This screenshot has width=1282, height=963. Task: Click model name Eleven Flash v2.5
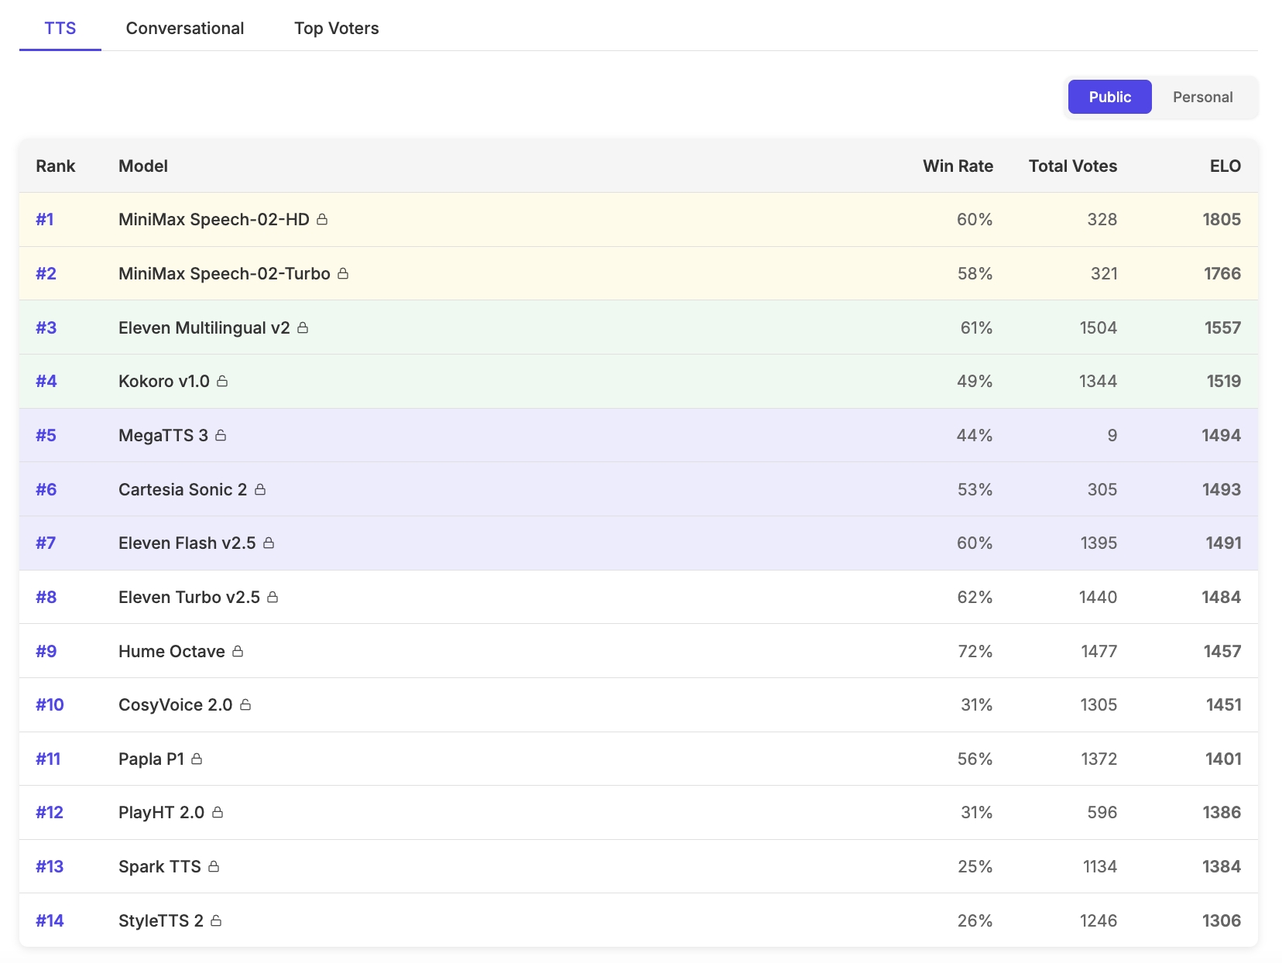187,543
